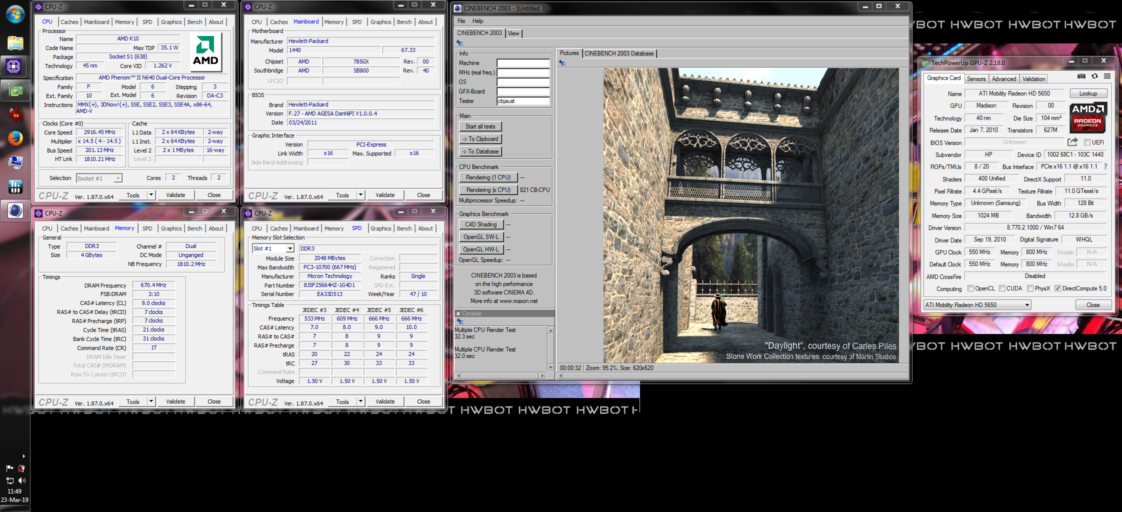Click the console vertical scrollbar down arrow
Screen dimensions: 1122x512
pos(550,367)
